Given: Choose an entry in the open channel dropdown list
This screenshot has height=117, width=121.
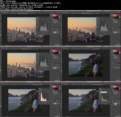Looking at the screenshot, I should point(104,92).
